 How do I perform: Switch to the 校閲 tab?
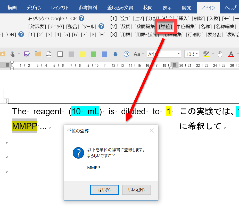pos(148,7)
